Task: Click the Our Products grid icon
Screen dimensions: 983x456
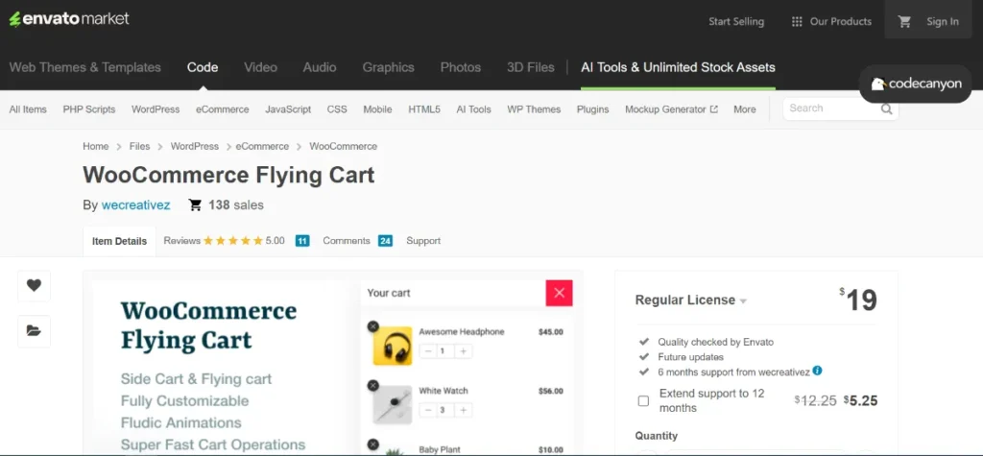Action: [797, 22]
